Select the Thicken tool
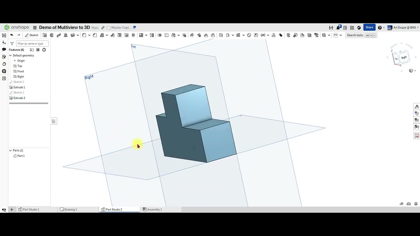This screenshot has height=236, width=420. (x=73, y=35)
